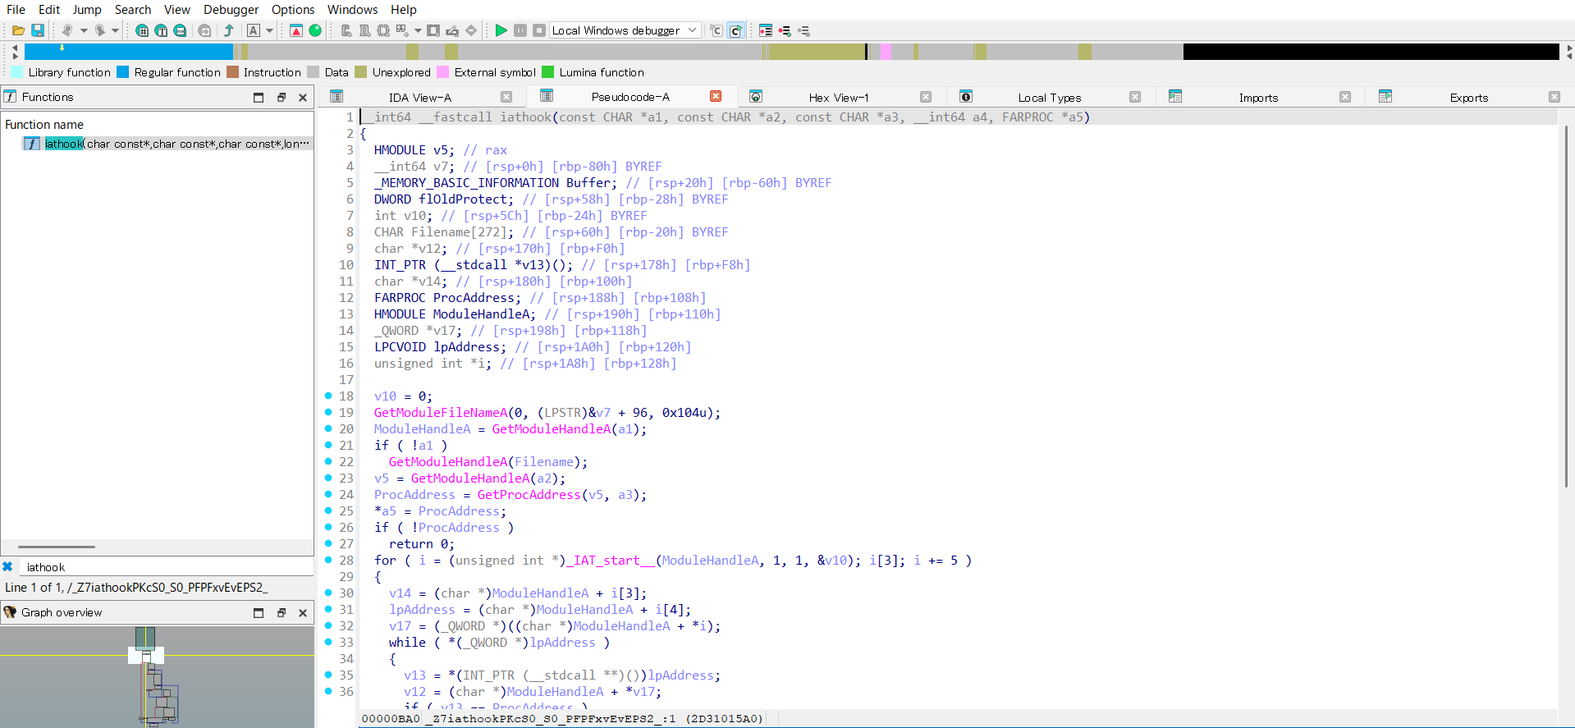Undock the Graph overview panel

pyautogui.click(x=281, y=612)
